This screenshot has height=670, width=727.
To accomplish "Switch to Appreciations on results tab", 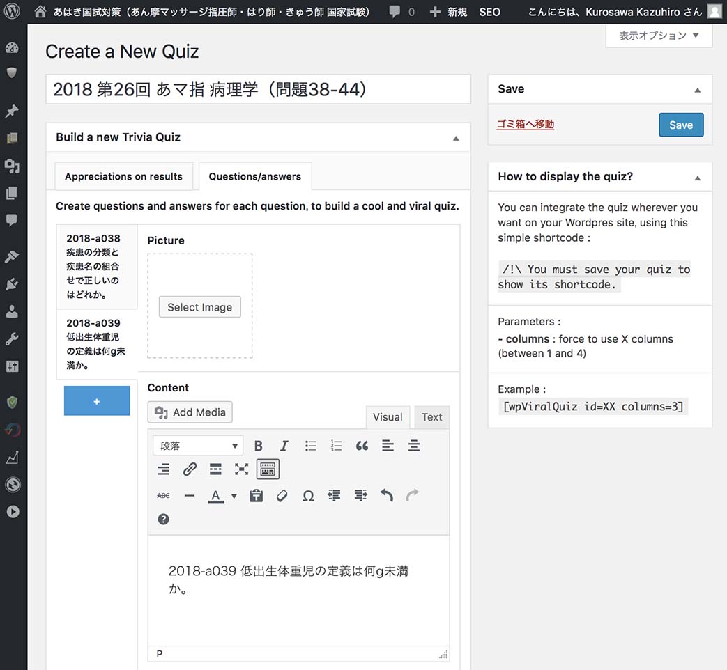I will (123, 177).
